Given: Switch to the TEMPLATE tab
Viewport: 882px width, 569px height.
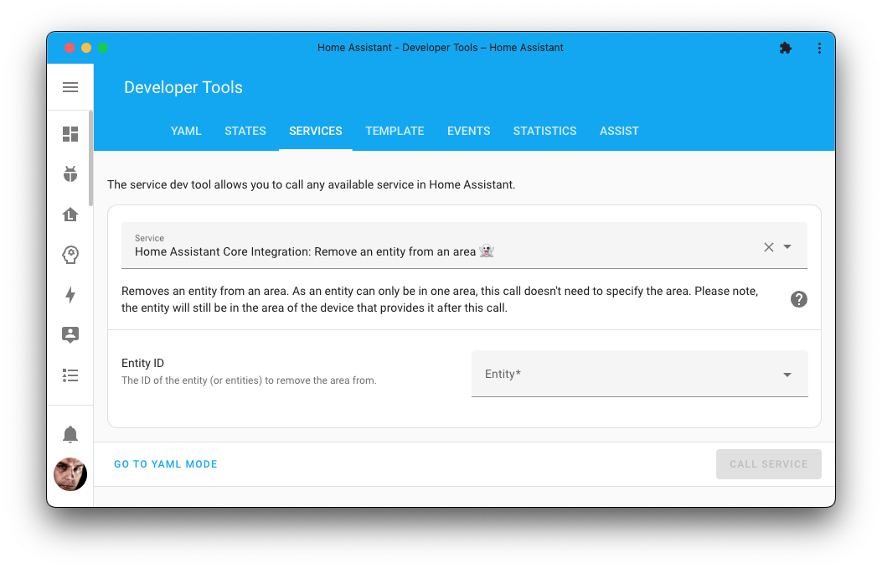Looking at the screenshot, I should click(x=395, y=131).
